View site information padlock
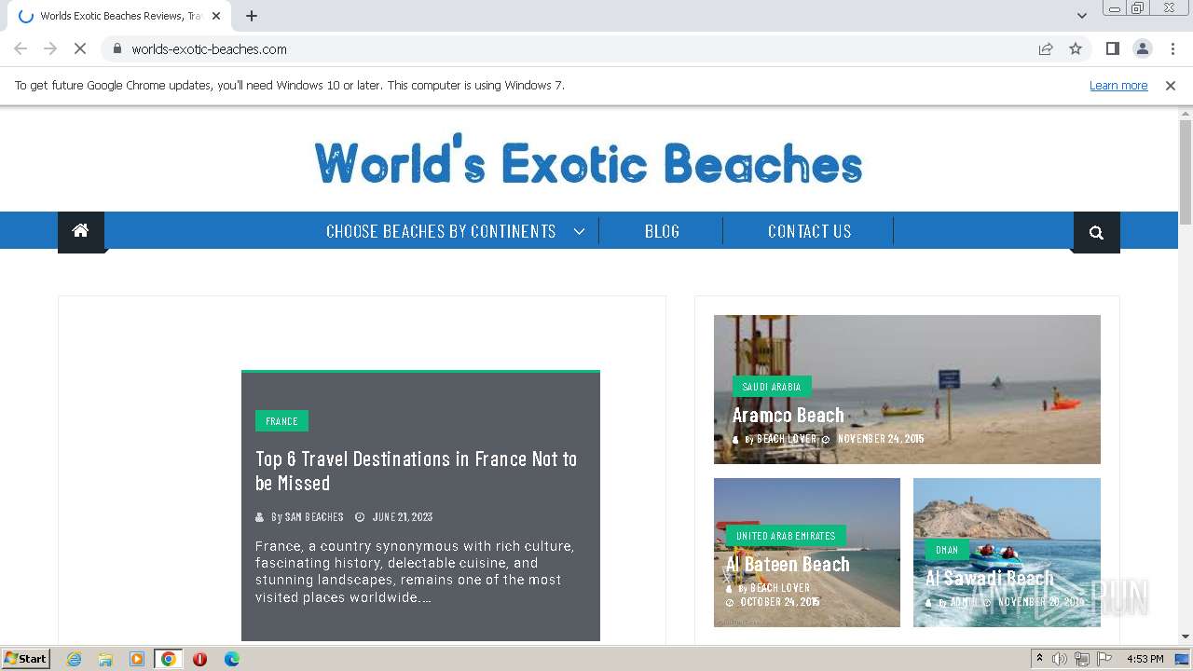 [117, 49]
